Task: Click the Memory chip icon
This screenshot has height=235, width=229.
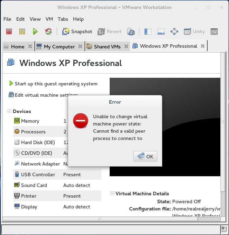Action: (17, 121)
